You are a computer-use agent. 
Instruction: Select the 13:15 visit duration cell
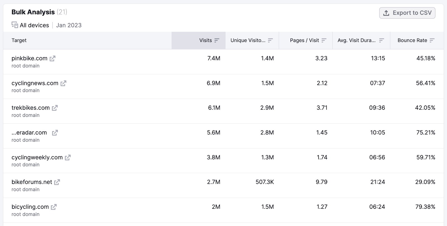[378, 58]
